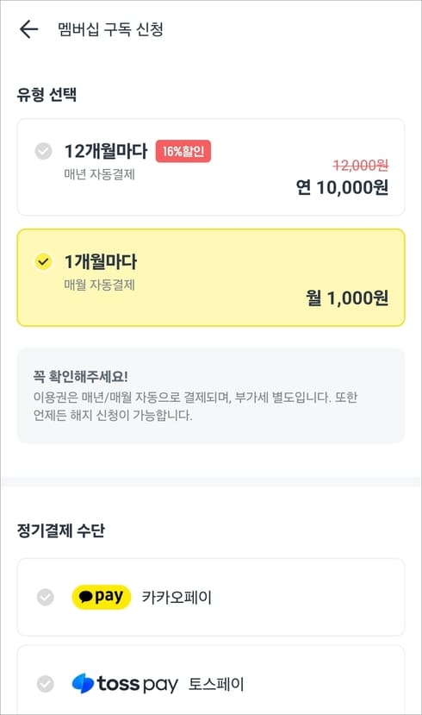
Task: Click the 토스페이 payment label
Action: pyautogui.click(x=216, y=684)
